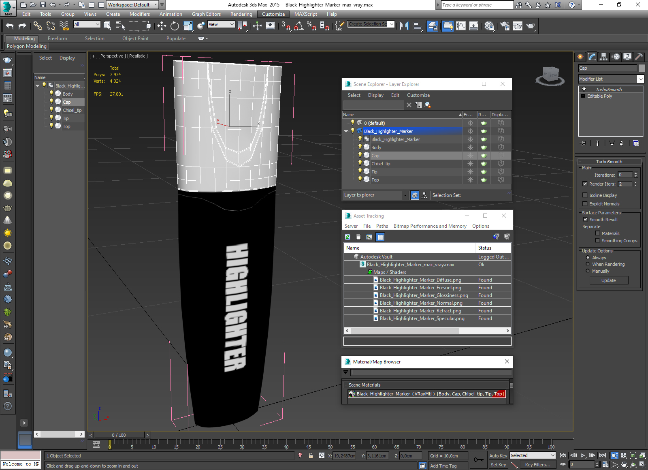Image resolution: width=648 pixels, height=470 pixels.
Task: Click Sort by Hierarchy icon in Layer Explorer
Action: [424, 195]
